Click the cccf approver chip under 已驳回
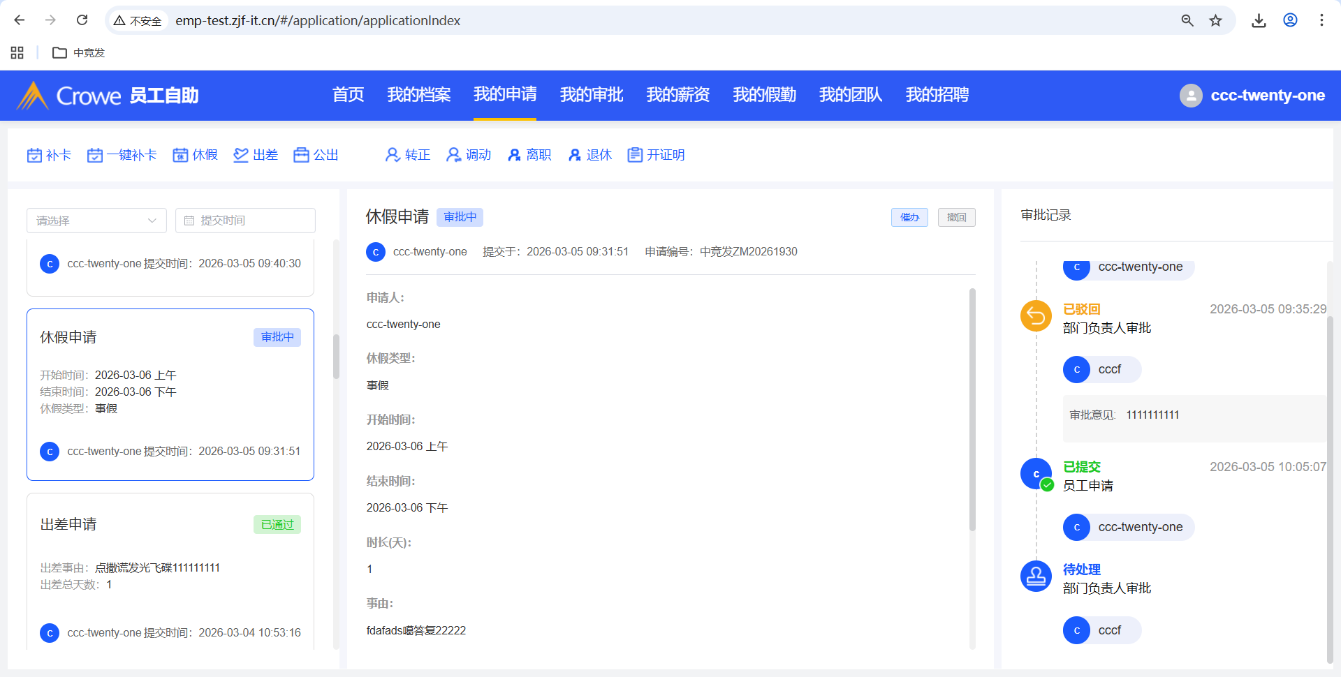The image size is (1341, 677). 1102,369
